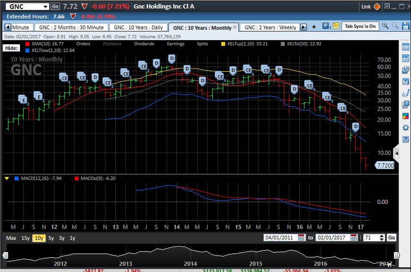This screenshot has width=411, height=272.
Task: Click the Tab Sync is On button
Action: click(360, 26)
